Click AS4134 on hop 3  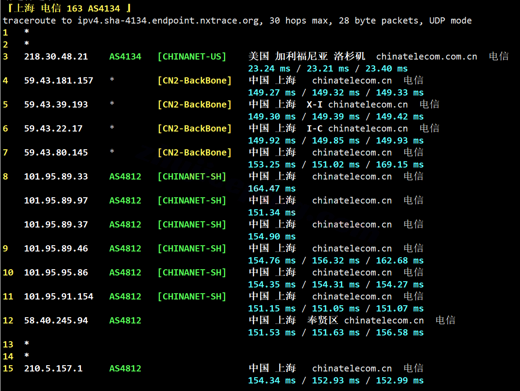tap(125, 56)
